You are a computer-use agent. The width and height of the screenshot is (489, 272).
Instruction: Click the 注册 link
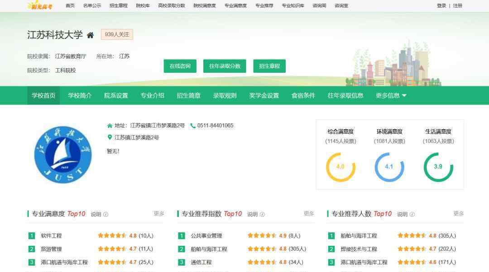(x=457, y=5)
